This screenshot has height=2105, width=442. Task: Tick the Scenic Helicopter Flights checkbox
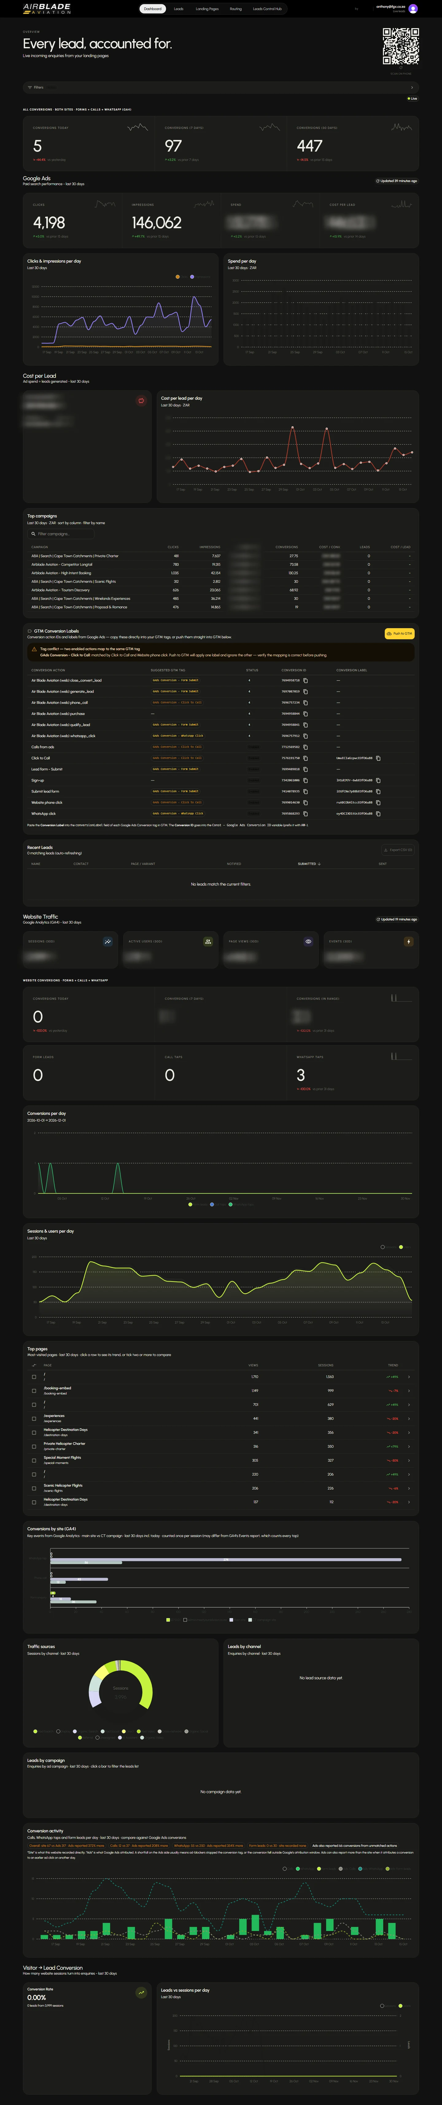[x=34, y=1487]
